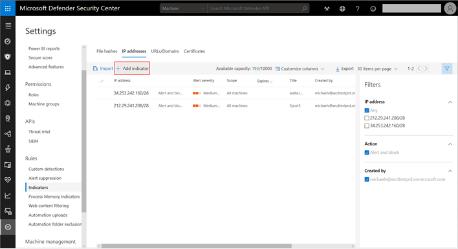Image resolution: width=458 pixels, height=249 pixels.
Task: Open the shield Incidents icon in sidebar
Action: pos(8,57)
